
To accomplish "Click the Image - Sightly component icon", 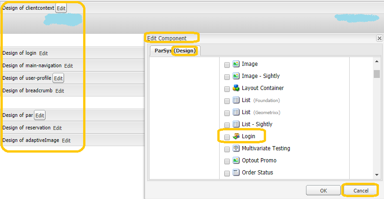I will [236, 76].
